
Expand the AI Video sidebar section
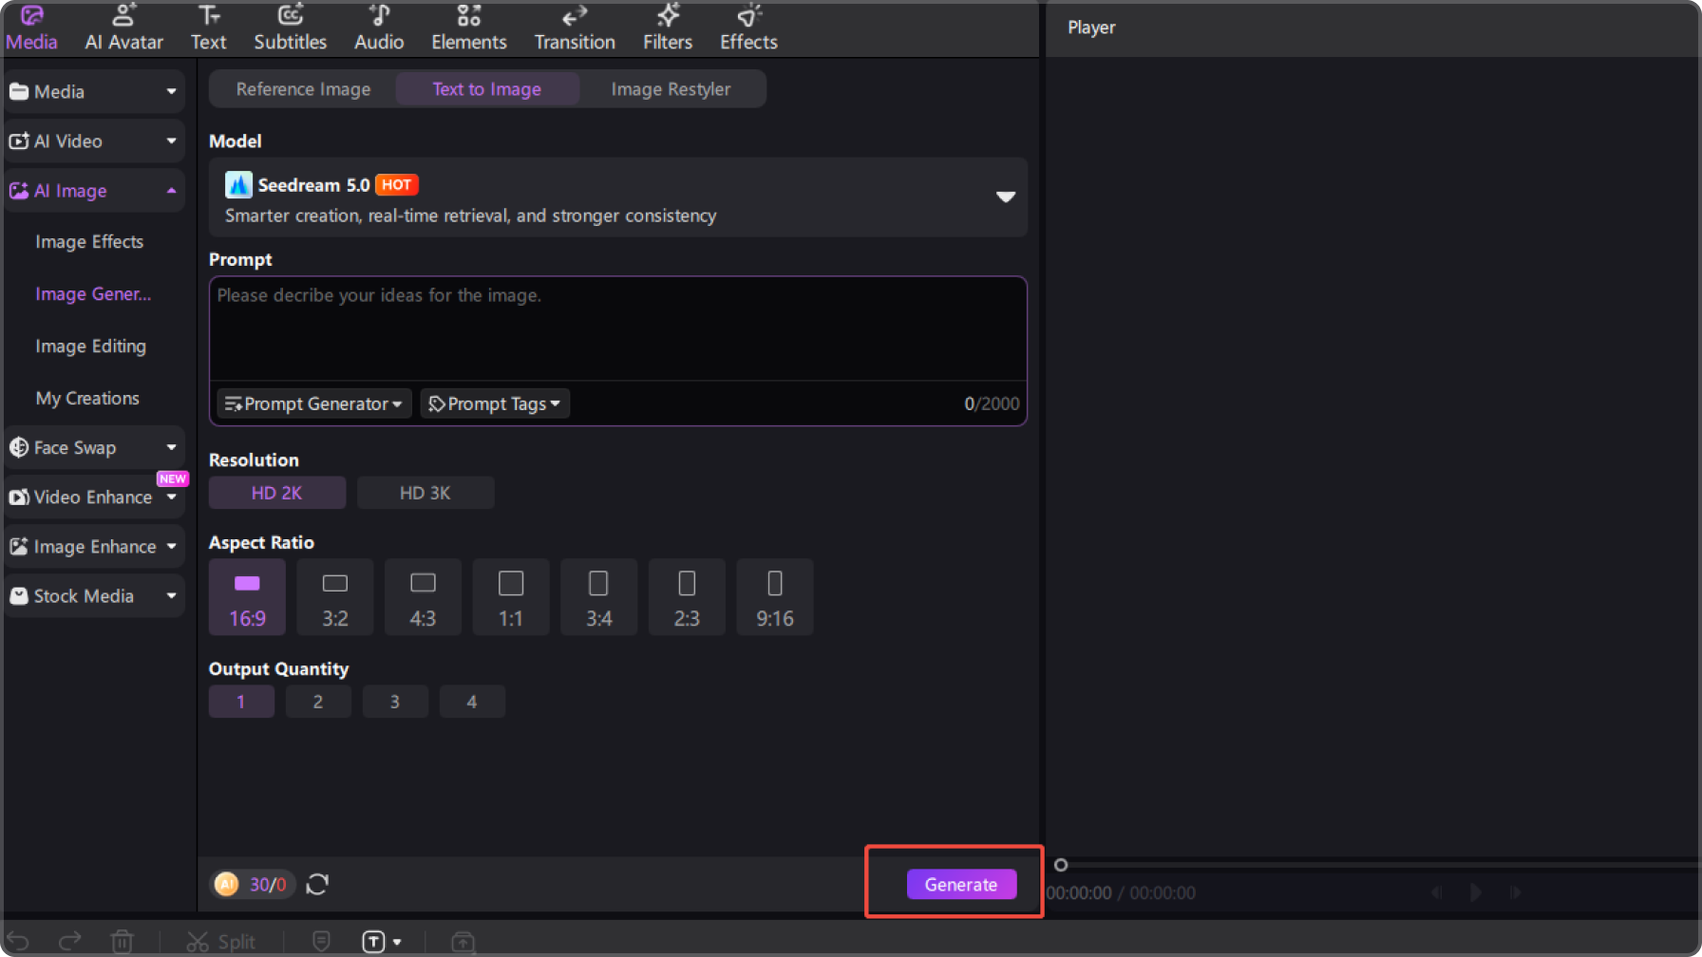pos(93,141)
